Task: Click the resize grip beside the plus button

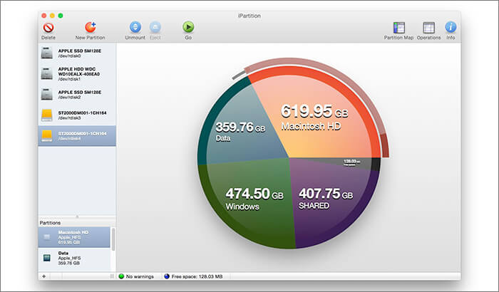Action: point(112,276)
